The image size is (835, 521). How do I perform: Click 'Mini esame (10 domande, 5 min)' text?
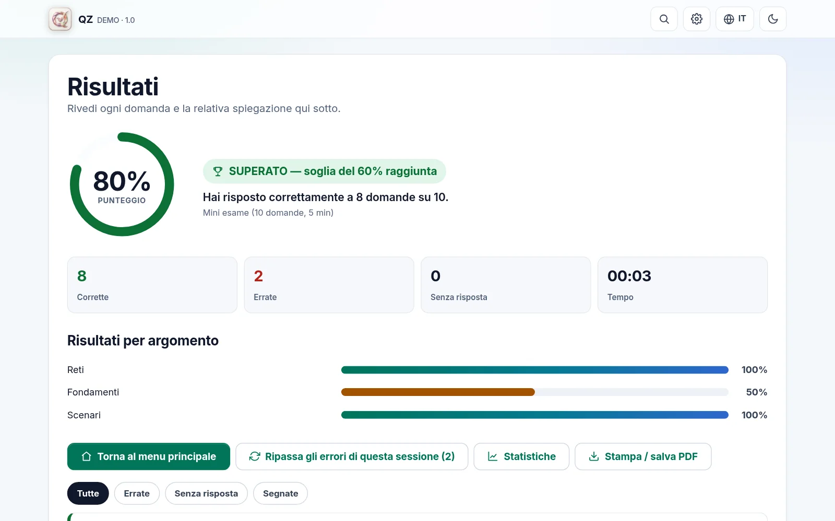click(x=268, y=213)
